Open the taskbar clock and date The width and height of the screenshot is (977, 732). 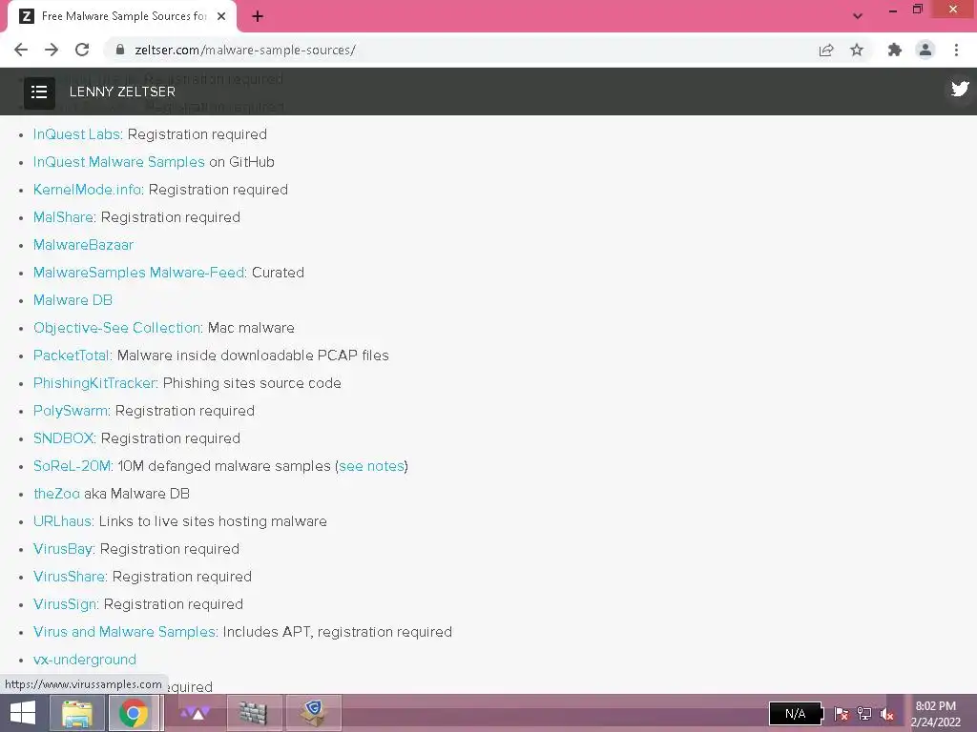pyautogui.click(x=935, y=713)
